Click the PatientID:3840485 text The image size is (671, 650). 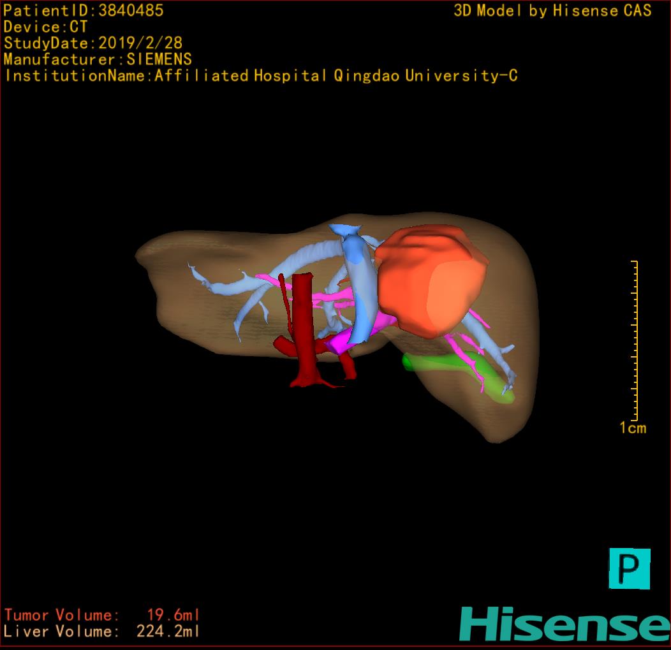click(84, 10)
